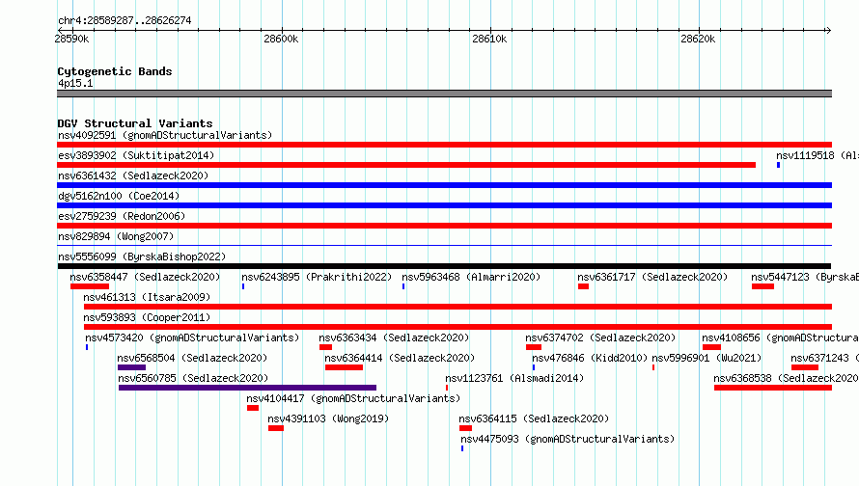Click the nsv1123761 (Alsmadi2014) label
The image size is (859, 486).
514,378
